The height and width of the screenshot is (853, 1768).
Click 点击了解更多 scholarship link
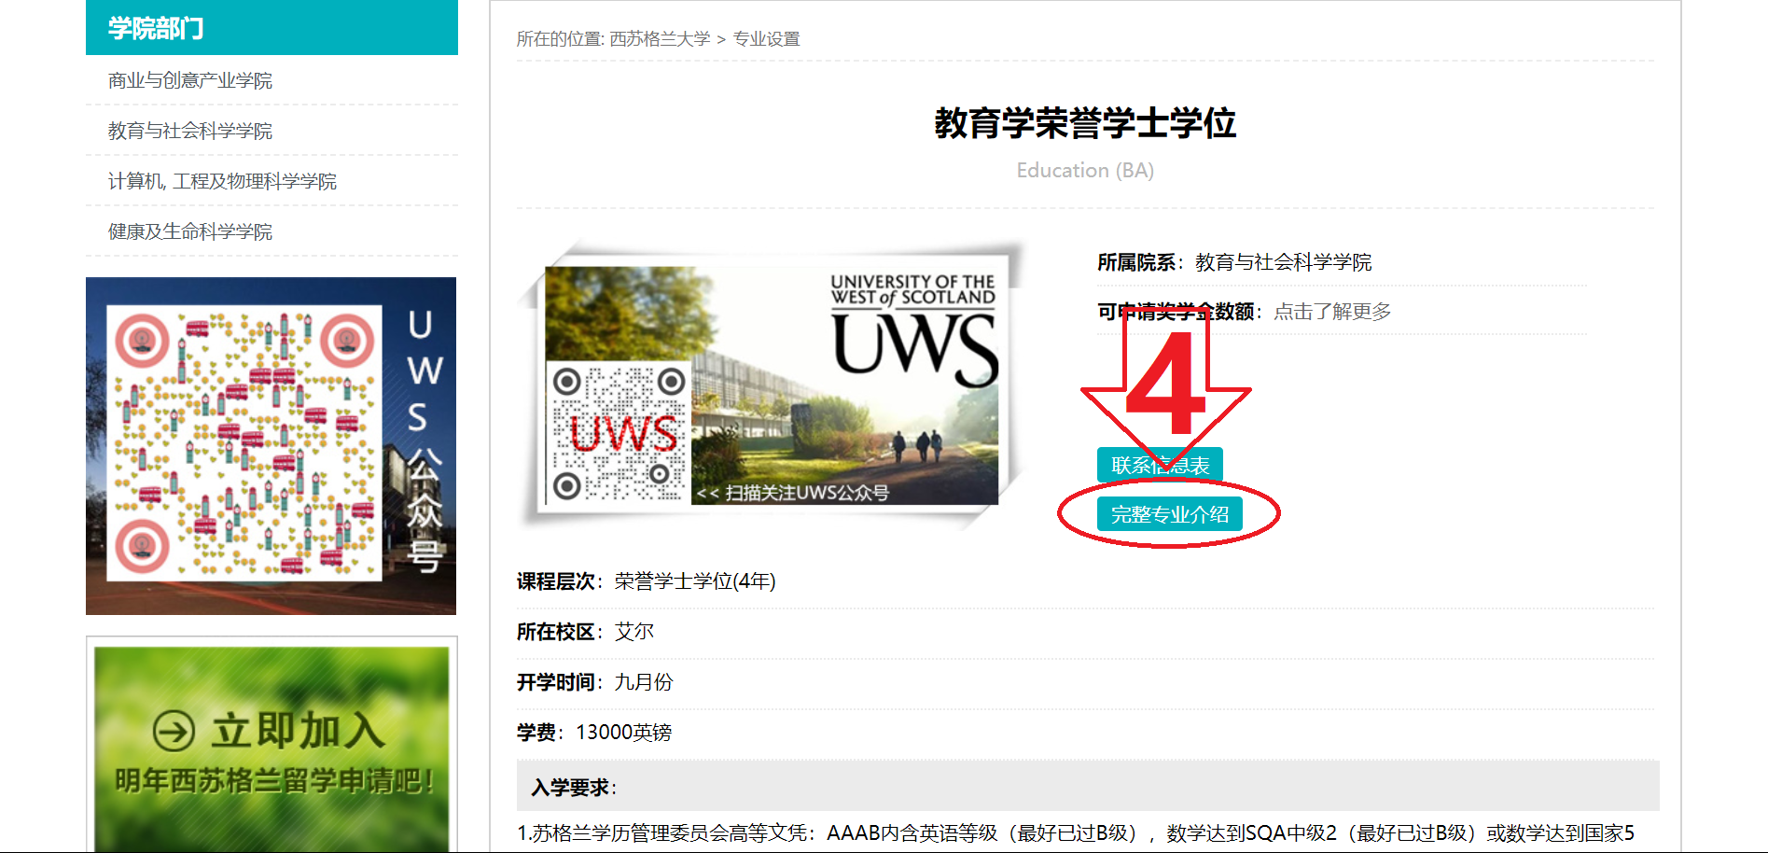click(1331, 312)
